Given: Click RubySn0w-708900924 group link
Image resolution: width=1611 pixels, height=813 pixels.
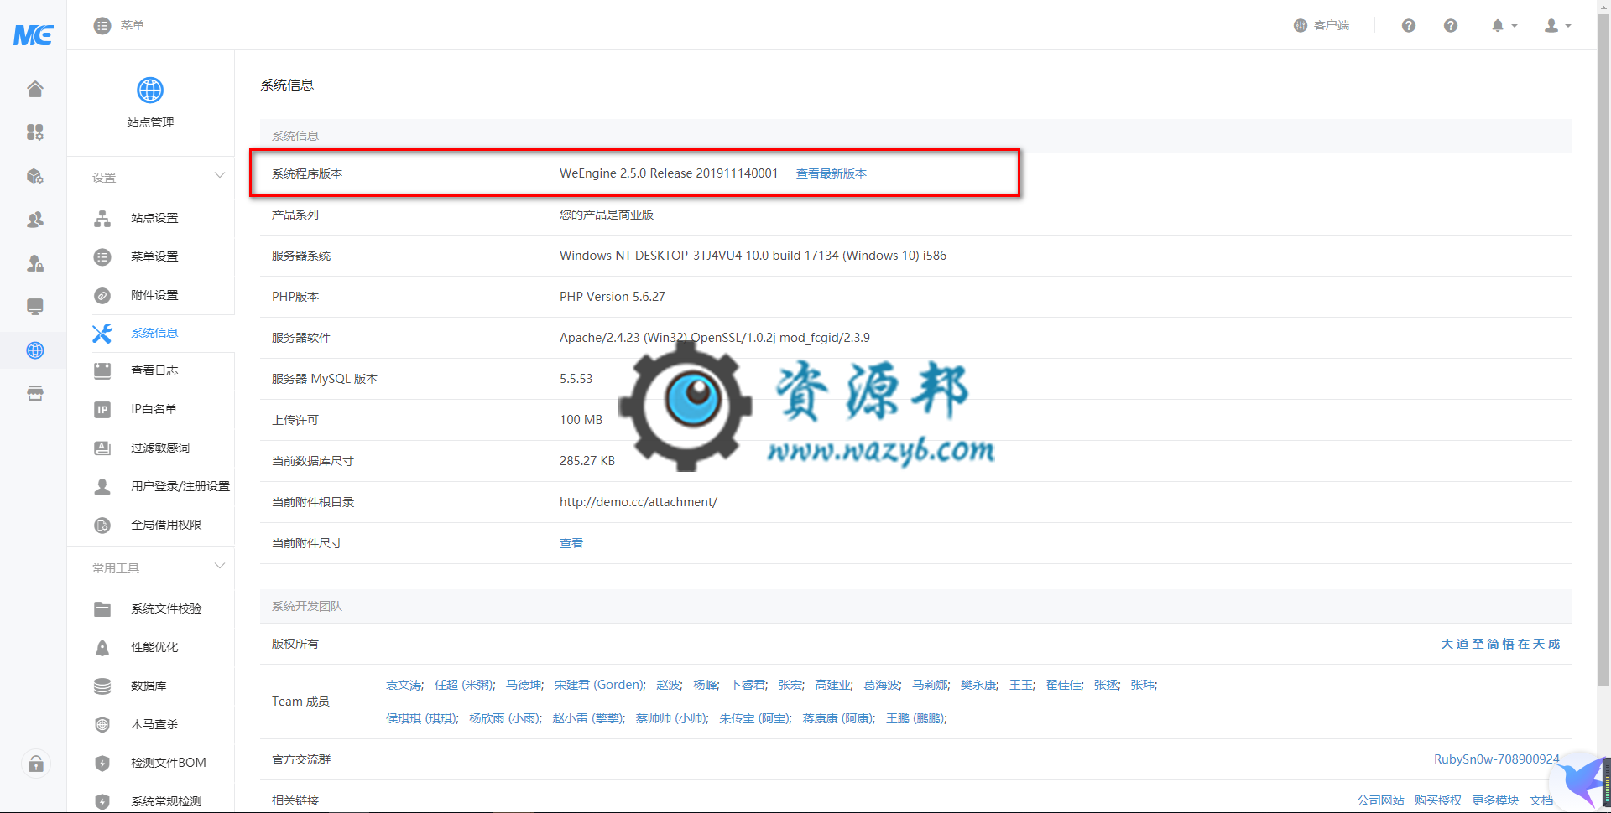Looking at the screenshot, I should (1496, 759).
